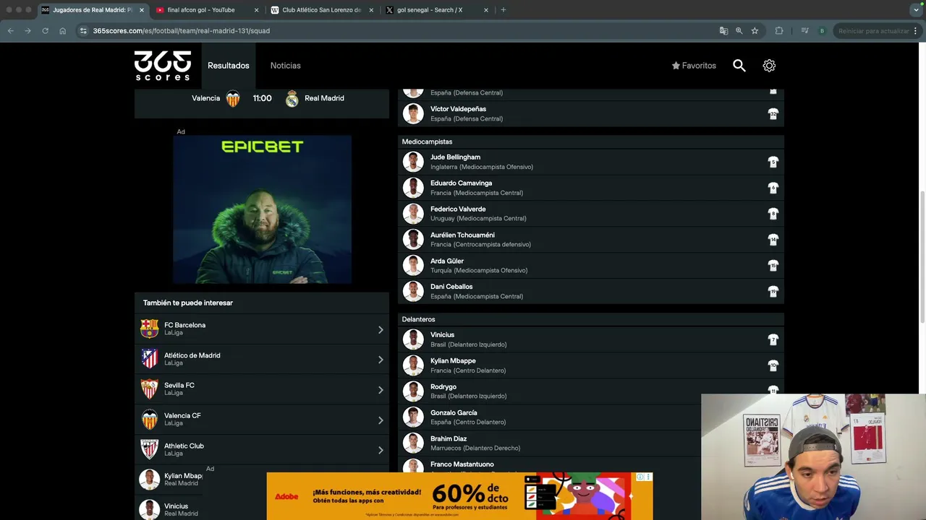View site information icon left of URL

pyautogui.click(x=83, y=31)
